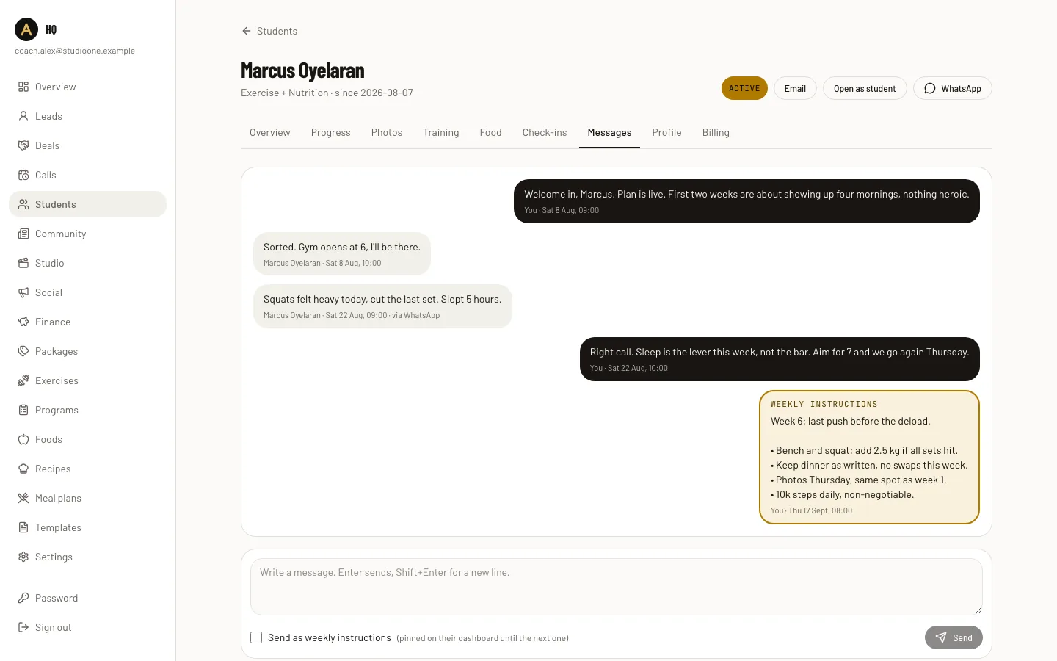Enable Send as weekly instructions checkbox
Image resolution: width=1057 pixels, height=661 pixels.
click(256, 637)
